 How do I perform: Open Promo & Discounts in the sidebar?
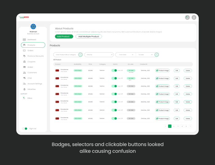coord(36,56)
